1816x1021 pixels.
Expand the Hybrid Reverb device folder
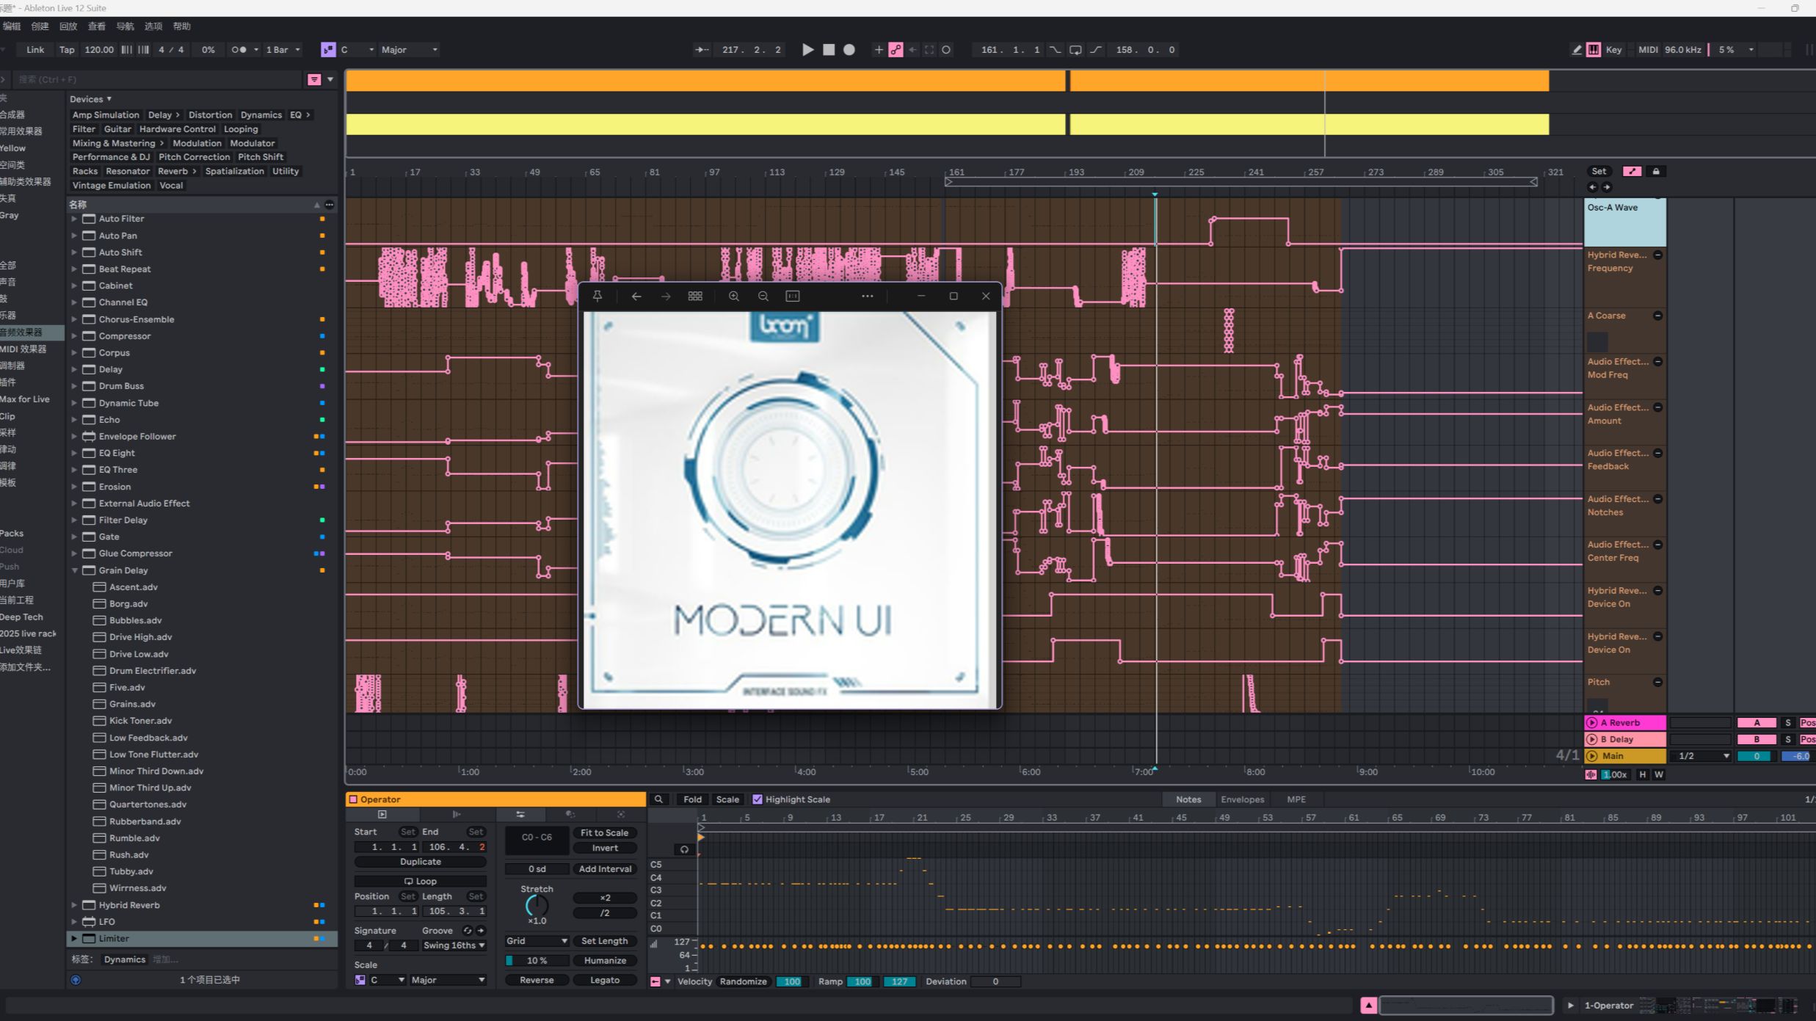tap(74, 905)
